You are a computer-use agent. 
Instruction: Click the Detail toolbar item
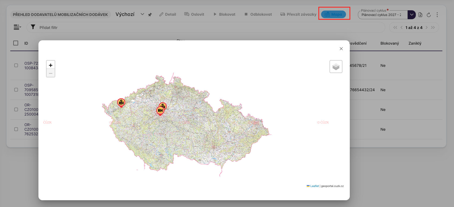tap(168, 14)
